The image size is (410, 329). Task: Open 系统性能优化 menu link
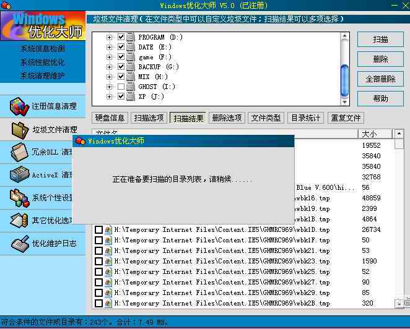point(42,62)
